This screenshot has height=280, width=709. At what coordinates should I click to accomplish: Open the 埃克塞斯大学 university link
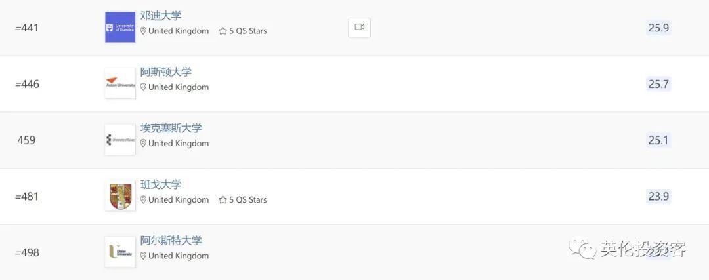(171, 128)
